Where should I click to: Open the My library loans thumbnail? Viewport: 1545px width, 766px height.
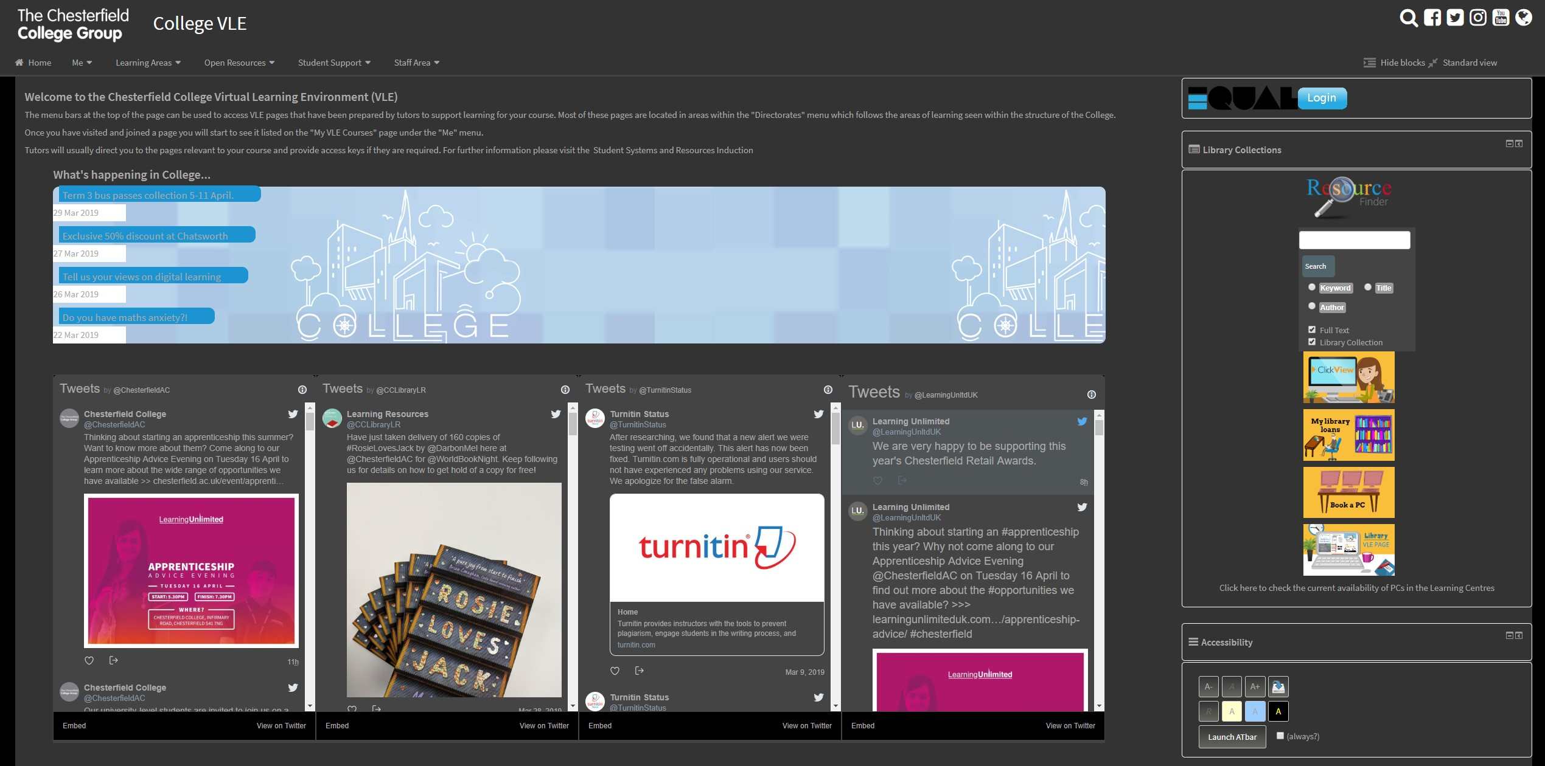(x=1348, y=435)
